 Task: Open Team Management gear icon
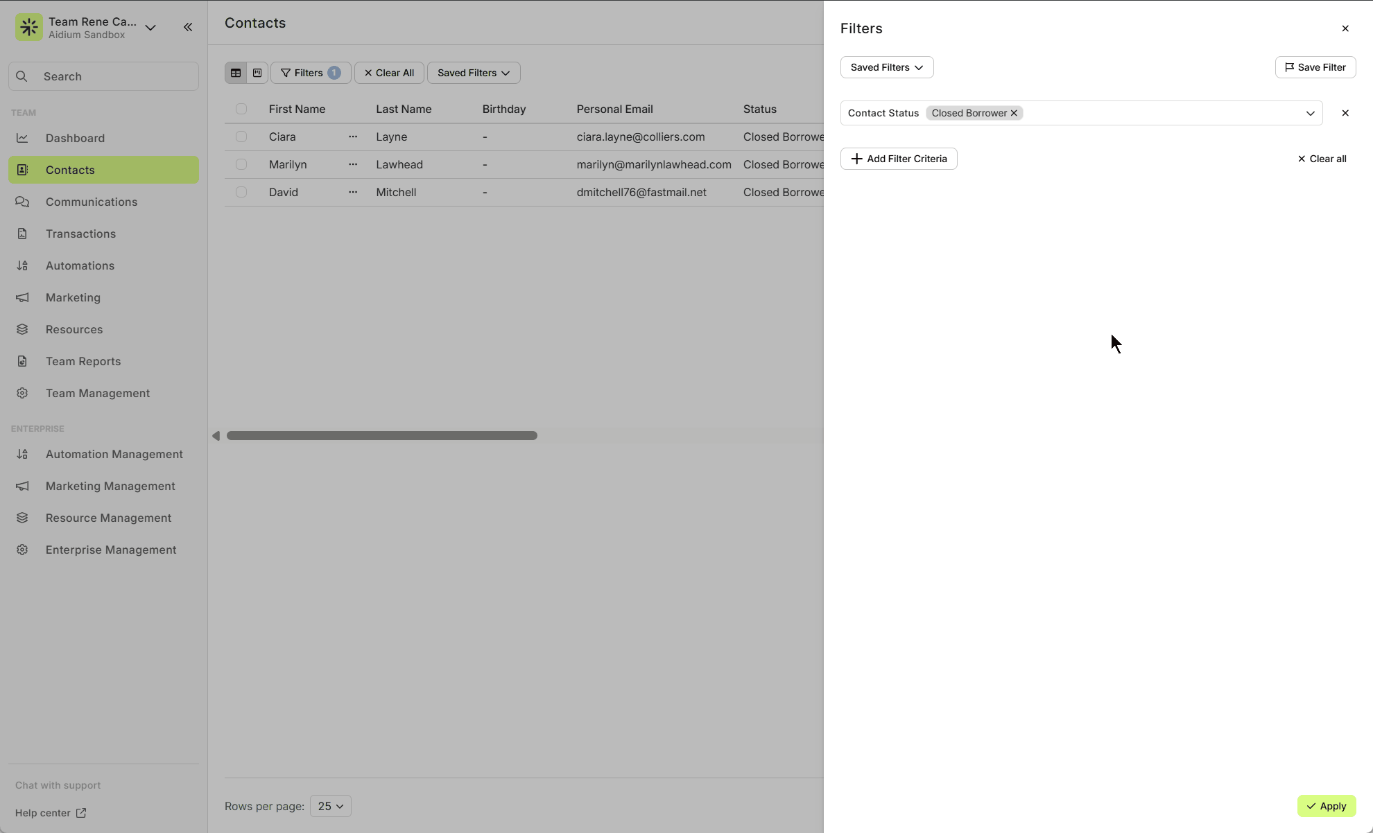click(22, 393)
